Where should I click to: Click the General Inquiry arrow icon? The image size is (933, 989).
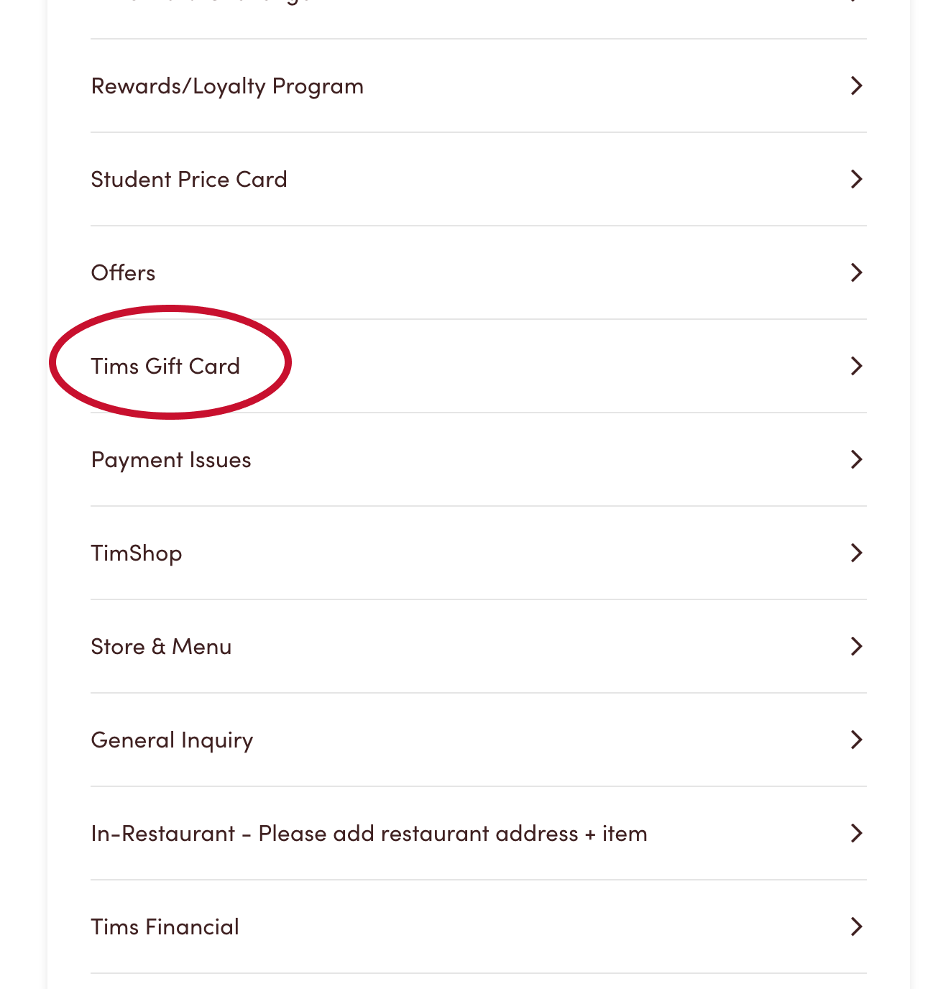(x=856, y=740)
